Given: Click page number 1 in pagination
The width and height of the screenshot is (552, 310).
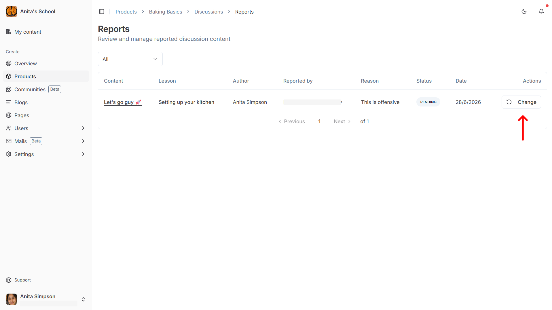Looking at the screenshot, I should pyautogui.click(x=319, y=121).
